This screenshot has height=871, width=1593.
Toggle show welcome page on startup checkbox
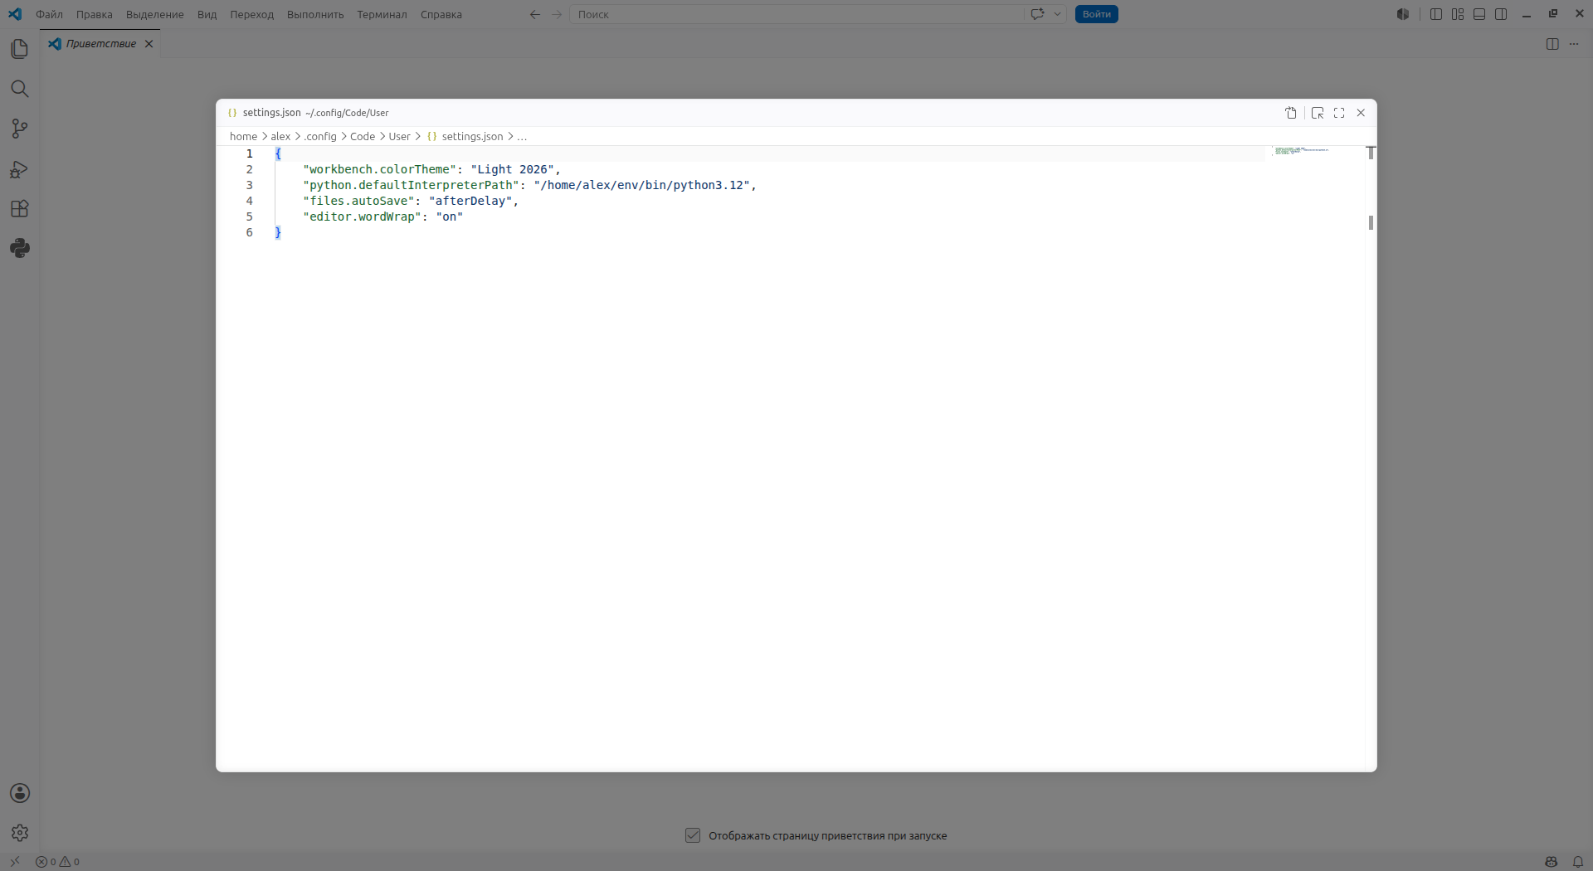point(693,835)
